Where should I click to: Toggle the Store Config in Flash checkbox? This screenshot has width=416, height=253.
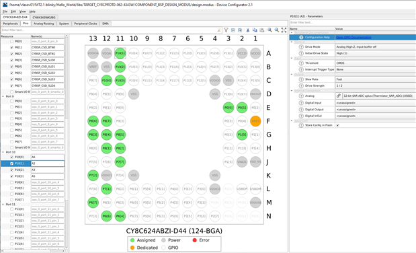[x=338, y=125]
